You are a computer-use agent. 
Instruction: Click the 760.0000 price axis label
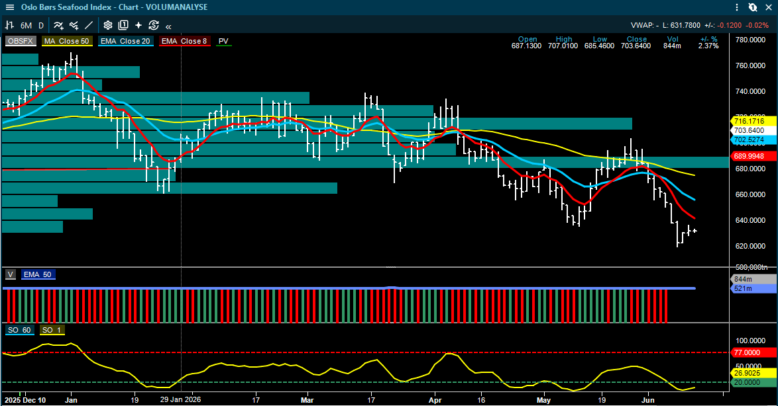[750, 65]
